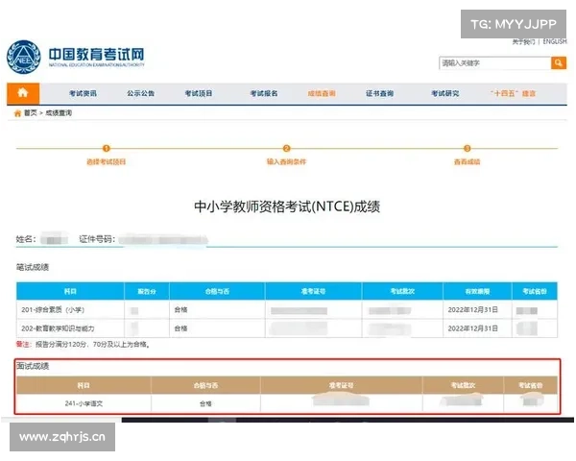This screenshot has height=461, width=576.
Task: Click the 首页 breadcrumb link
Action: point(31,113)
